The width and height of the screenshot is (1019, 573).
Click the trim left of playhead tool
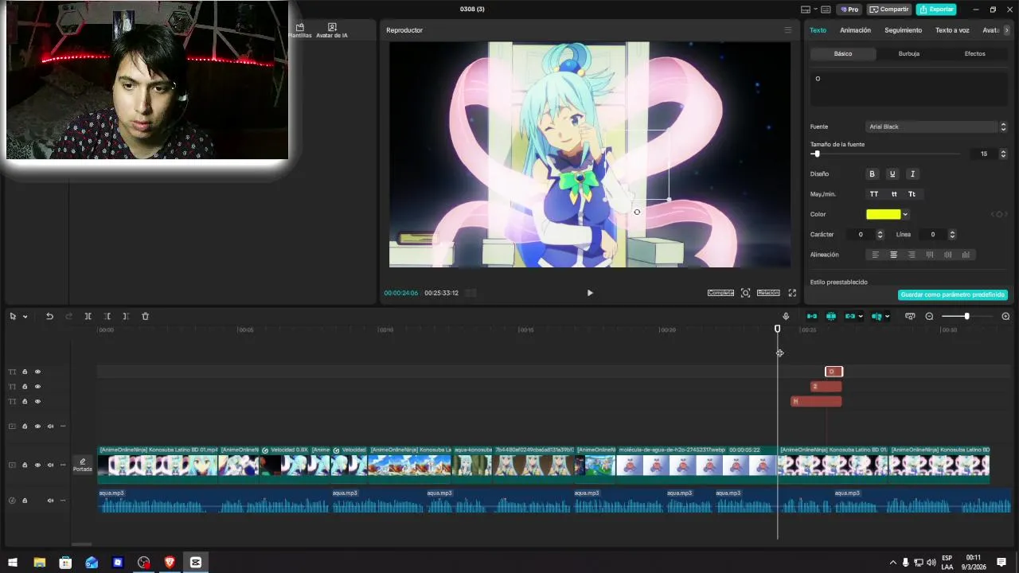(x=107, y=316)
